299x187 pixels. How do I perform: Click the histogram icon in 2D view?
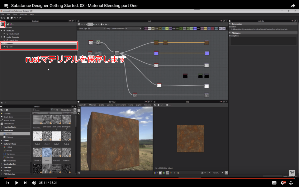click(x=178, y=173)
